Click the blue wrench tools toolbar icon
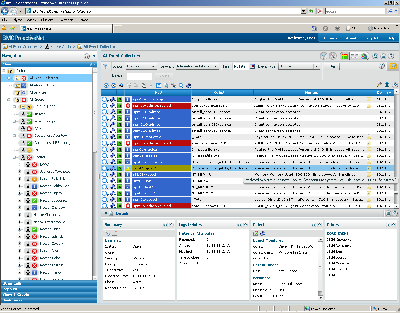400x313 pixels. point(189,85)
